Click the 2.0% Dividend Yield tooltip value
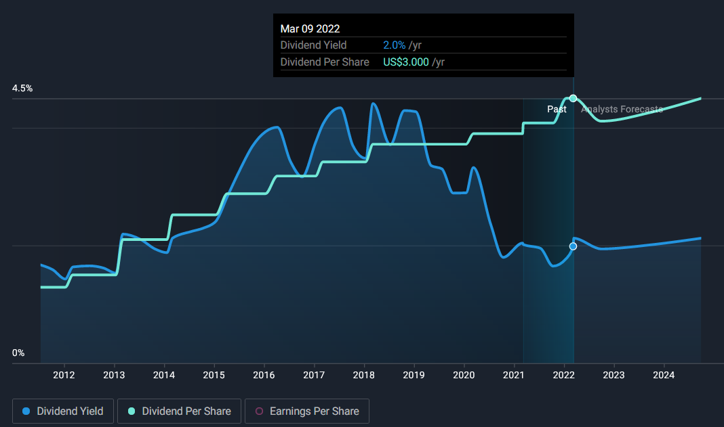Viewport: 724px width, 427px height. [395, 45]
